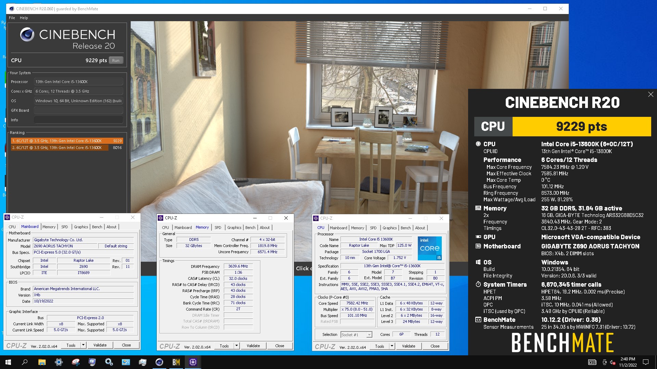Click the CPU-Z purple chip taskbar icon
Viewport: 657px width, 369px height.
coord(193,362)
